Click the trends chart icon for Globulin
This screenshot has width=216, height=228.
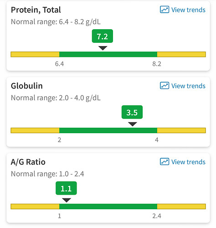click(165, 86)
